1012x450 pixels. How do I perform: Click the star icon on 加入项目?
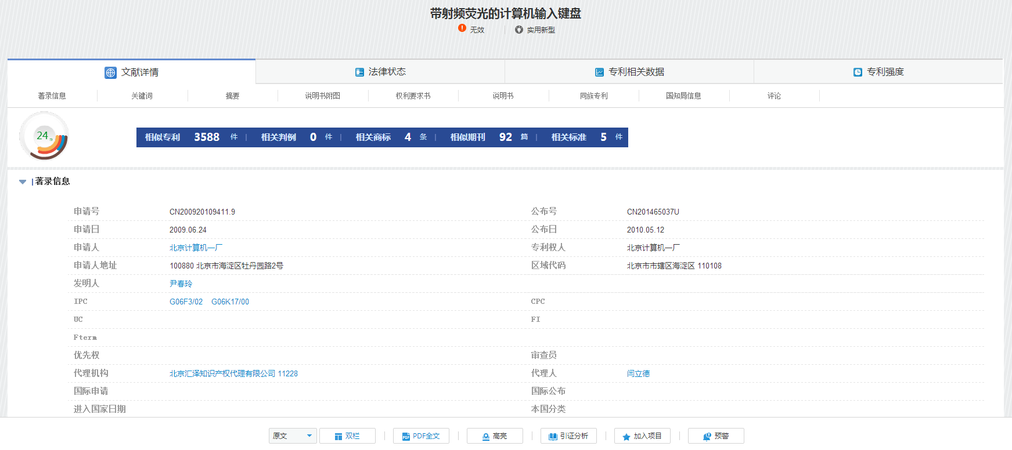coord(626,437)
